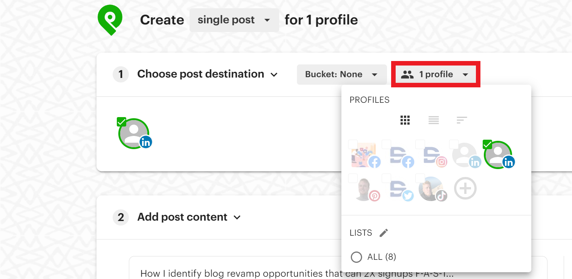Viewport: 572px width, 279px height.
Task: Open the 1 profile selector dropdown
Action: pos(436,74)
